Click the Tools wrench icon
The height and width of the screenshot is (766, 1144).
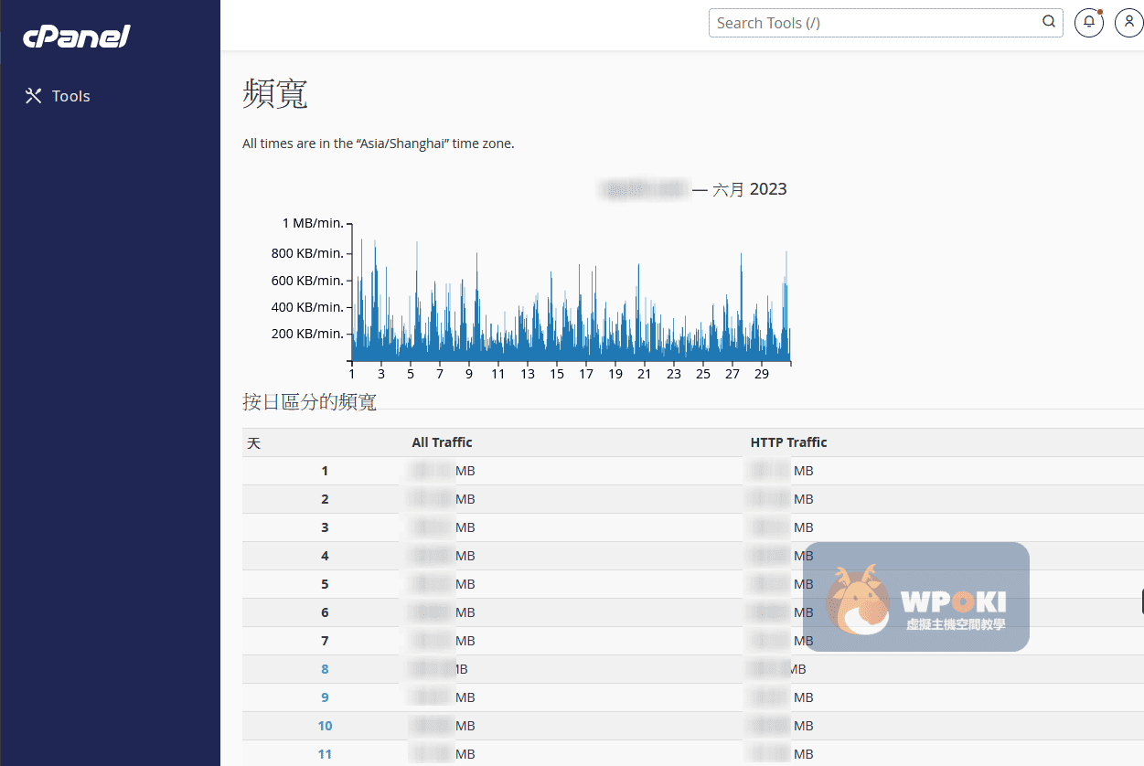pos(34,96)
